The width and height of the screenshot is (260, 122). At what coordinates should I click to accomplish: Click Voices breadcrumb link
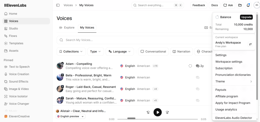tap(68, 5)
